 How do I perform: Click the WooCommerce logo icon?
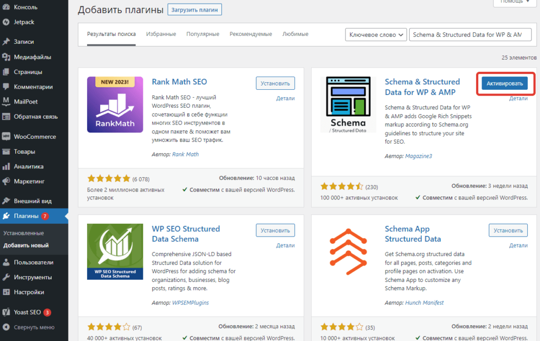click(x=6, y=137)
